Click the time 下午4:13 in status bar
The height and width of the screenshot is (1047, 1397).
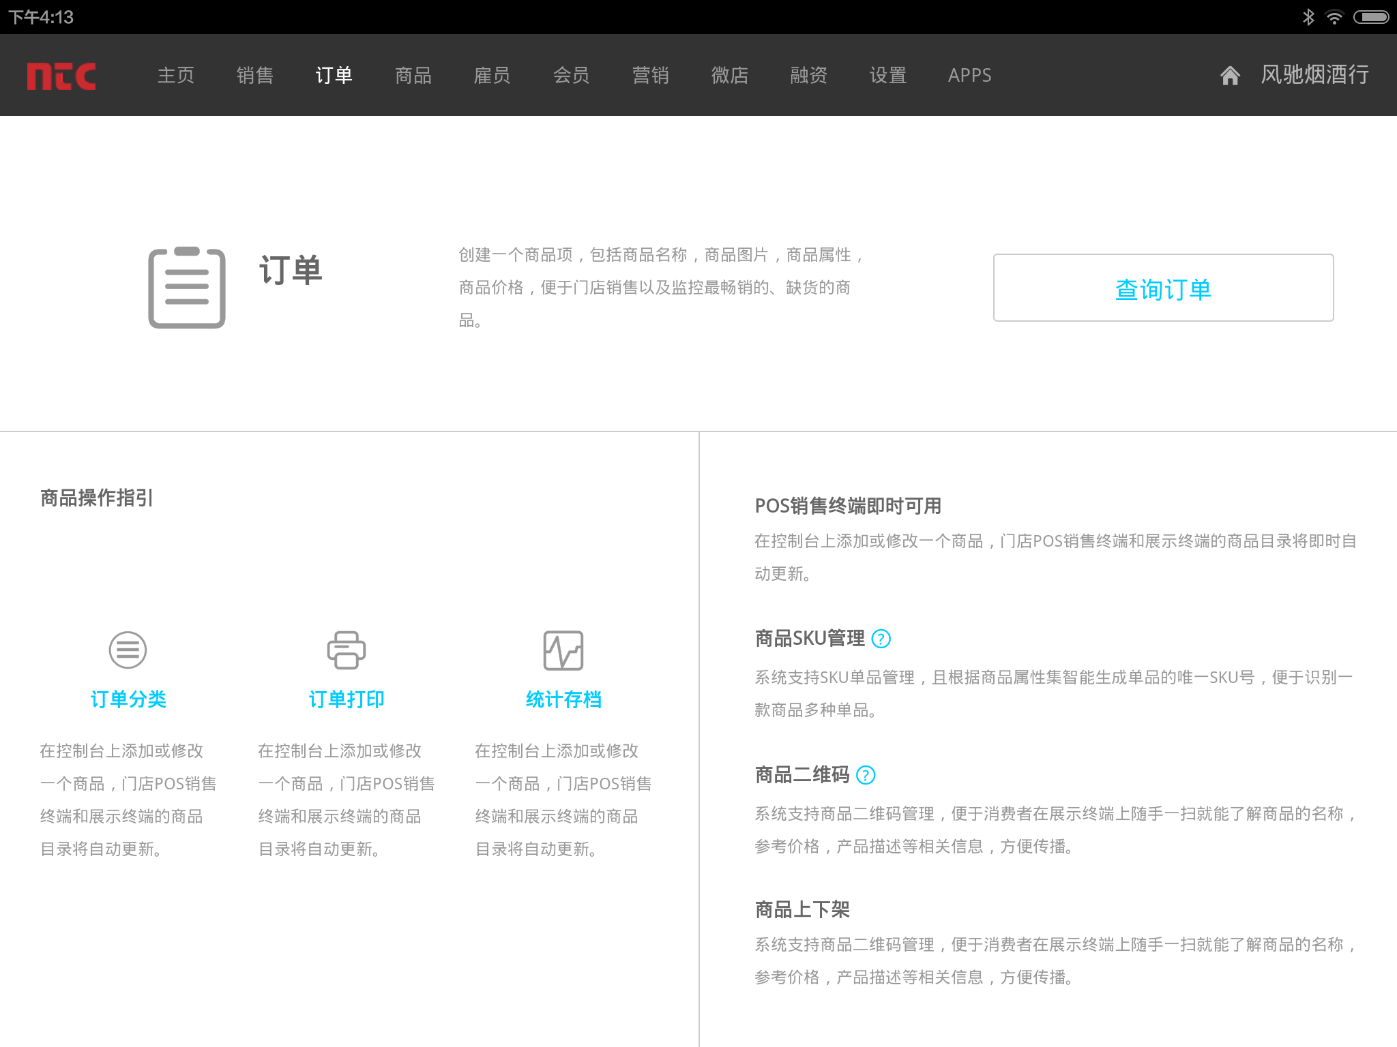click(x=41, y=17)
